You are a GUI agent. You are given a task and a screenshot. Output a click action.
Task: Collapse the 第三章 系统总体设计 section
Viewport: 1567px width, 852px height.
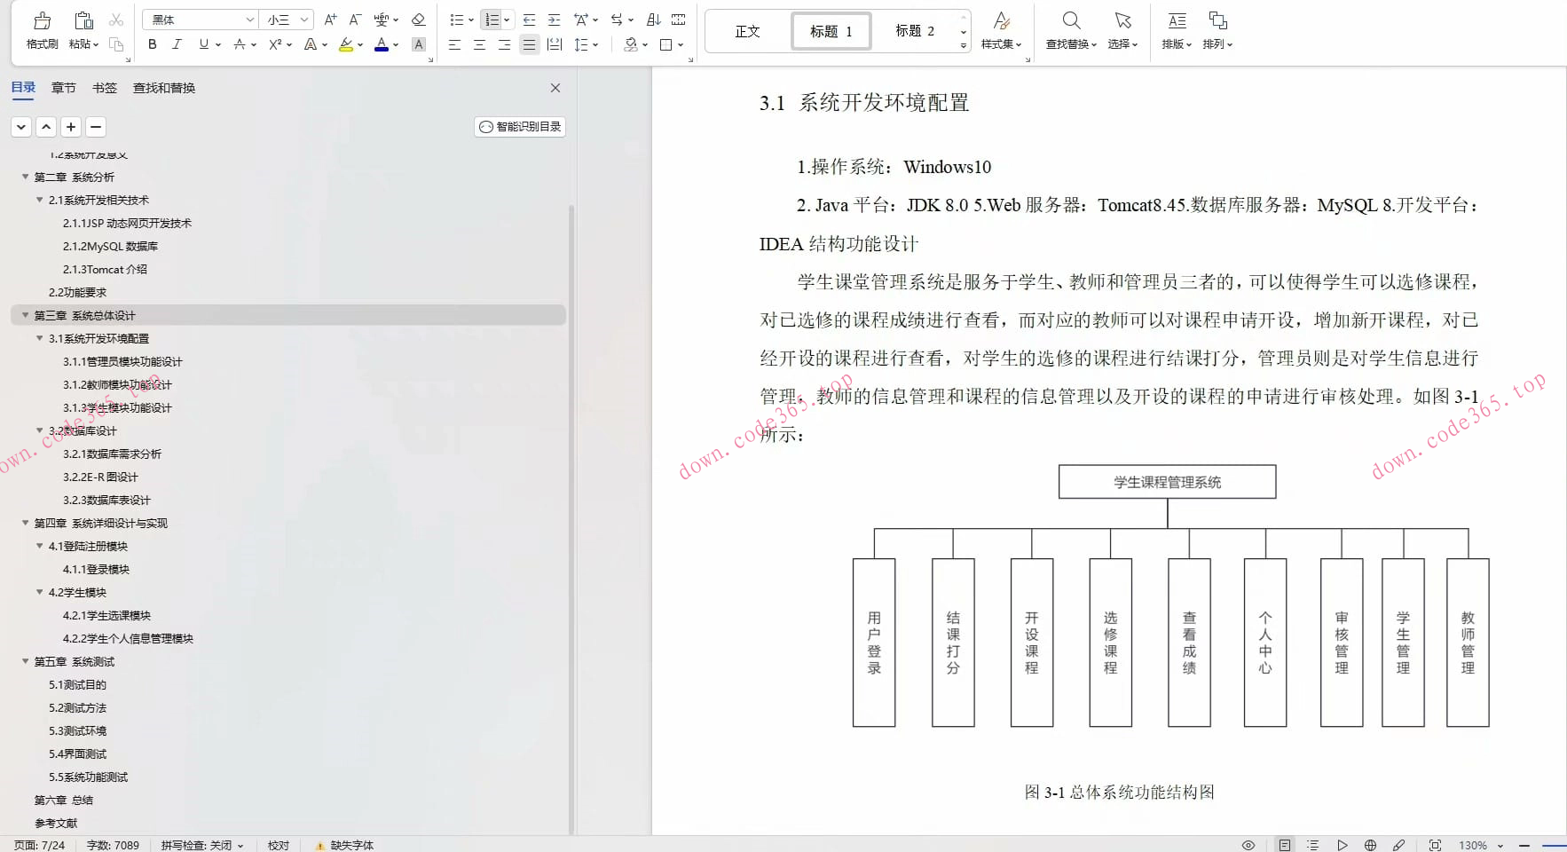pos(25,315)
